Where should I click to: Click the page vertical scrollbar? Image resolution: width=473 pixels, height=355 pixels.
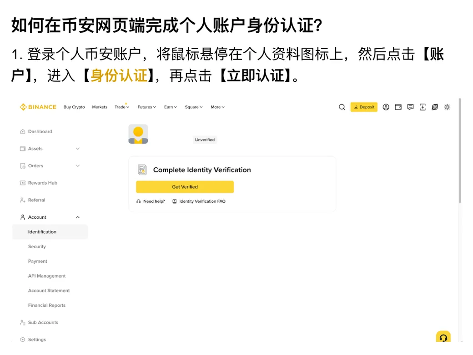point(460,150)
